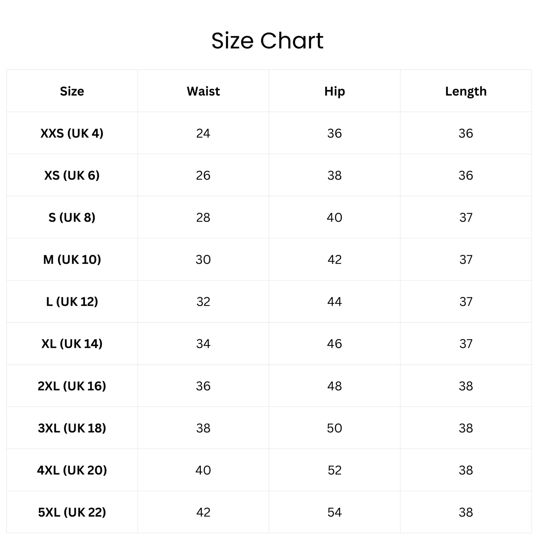Click the L (UK 12) size cell
This screenshot has width=542, height=542.
pos(72,301)
